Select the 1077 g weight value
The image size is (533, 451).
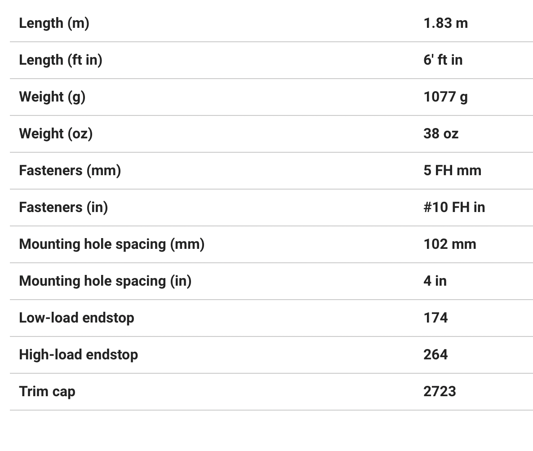(445, 97)
